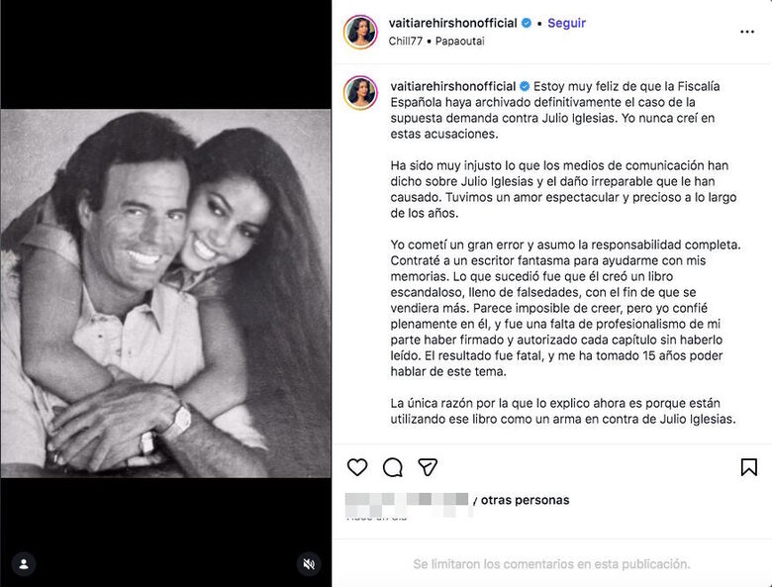This screenshot has height=587, width=772.
Task: Click the verified badge in the caption
Action: pos(526,86)
